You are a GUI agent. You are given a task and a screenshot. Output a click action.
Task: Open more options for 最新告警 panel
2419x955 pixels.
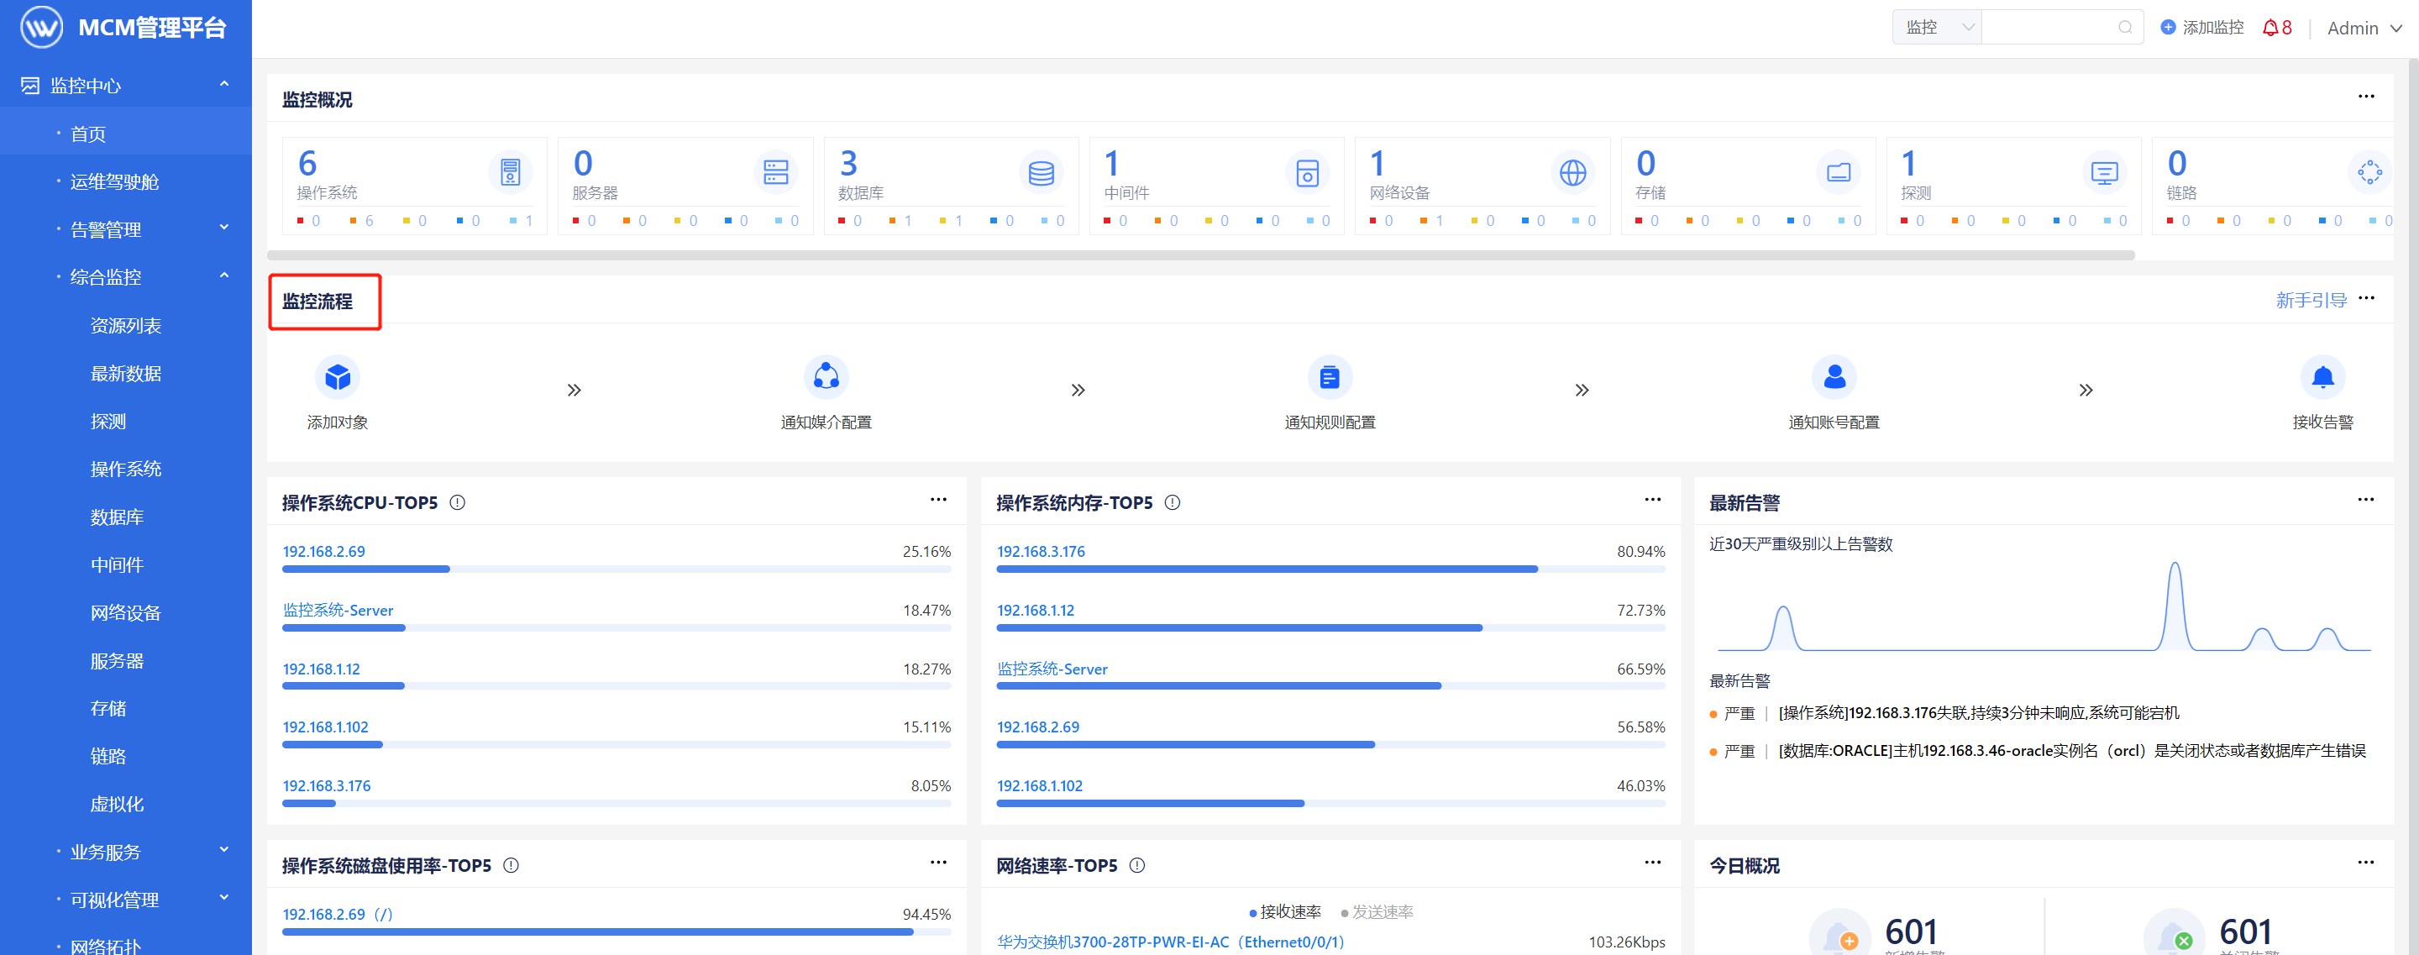2365,500
